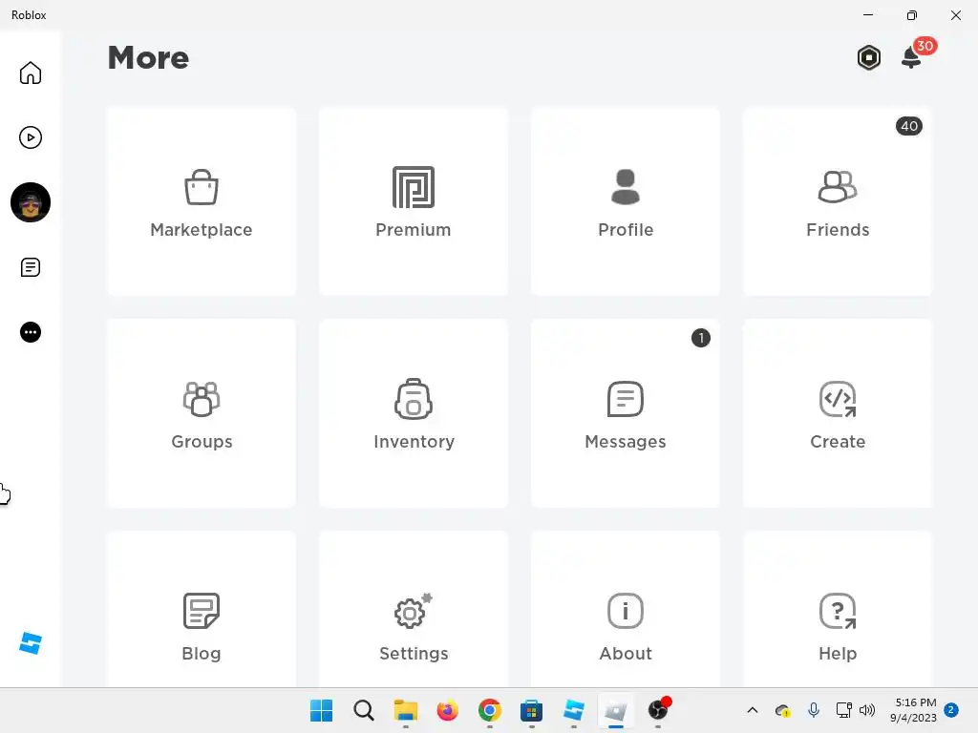978x733 pixels.
Task: Switch to OBS Studio in taskbar
Action: pyautogui.click(x=658, y=709)
